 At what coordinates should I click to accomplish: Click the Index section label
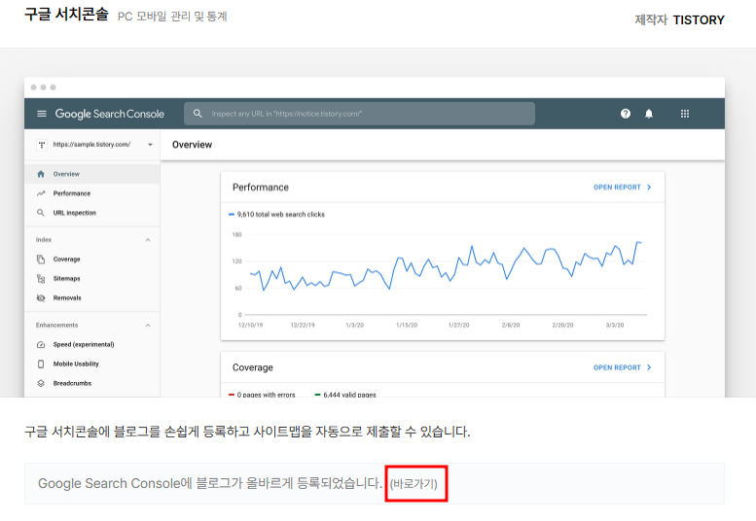click(44, 240)
